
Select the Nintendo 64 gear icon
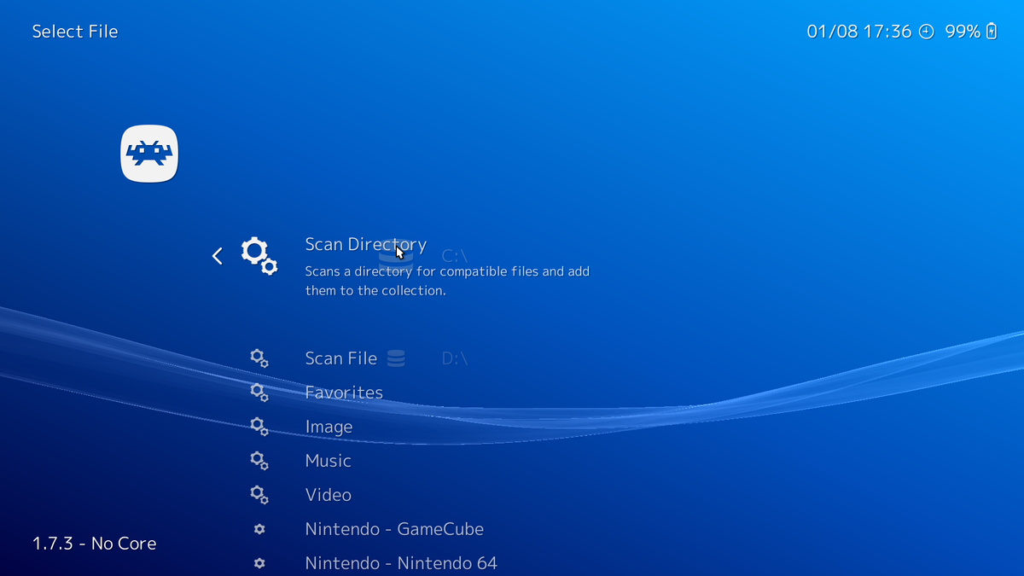[x=259, y=563]
